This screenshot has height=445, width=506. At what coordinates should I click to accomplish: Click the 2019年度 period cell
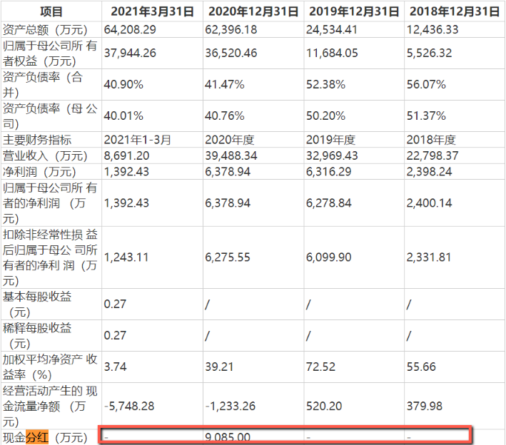(330, 140)
